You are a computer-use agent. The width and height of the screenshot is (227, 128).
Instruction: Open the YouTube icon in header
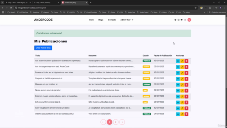click(182, 20)
